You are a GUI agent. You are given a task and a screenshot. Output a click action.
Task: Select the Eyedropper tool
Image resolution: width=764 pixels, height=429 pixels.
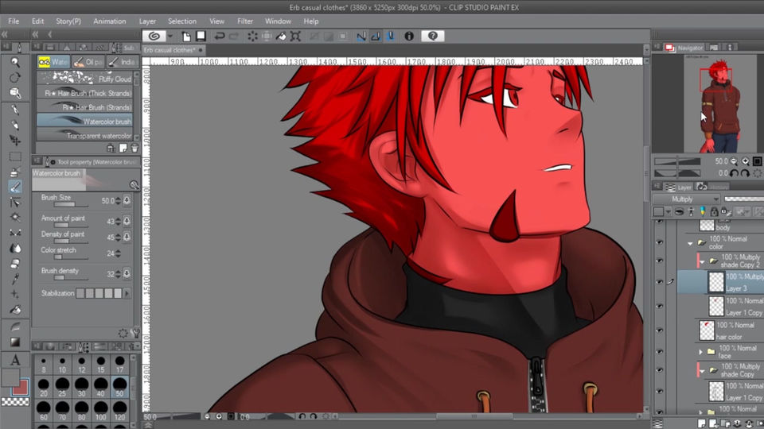pyautogui.click(x=15, y=279)
